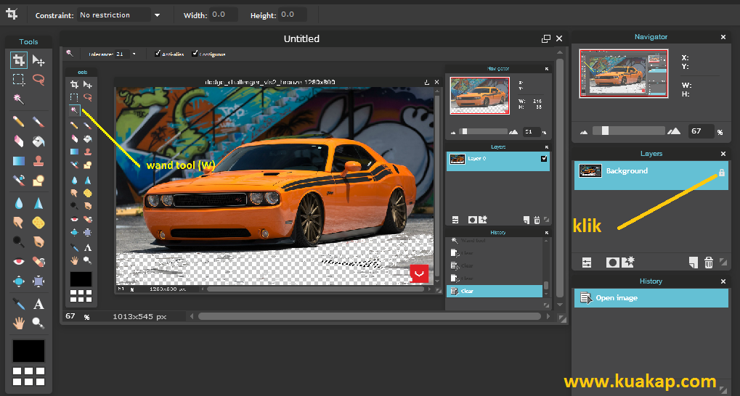
Task: Choose the Smudge finger tool
Action: (x=18, y=222)
